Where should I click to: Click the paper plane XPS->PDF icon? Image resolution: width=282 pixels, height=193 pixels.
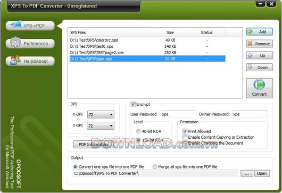pos(15,24)
